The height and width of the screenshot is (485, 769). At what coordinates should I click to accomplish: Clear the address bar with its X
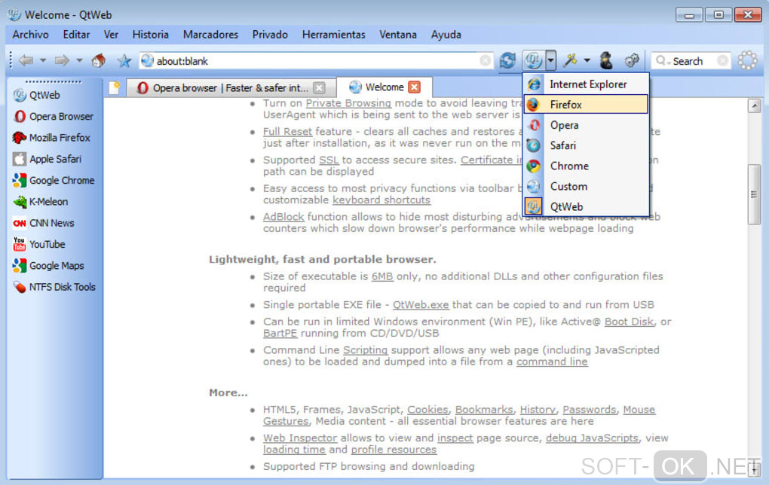485,61
